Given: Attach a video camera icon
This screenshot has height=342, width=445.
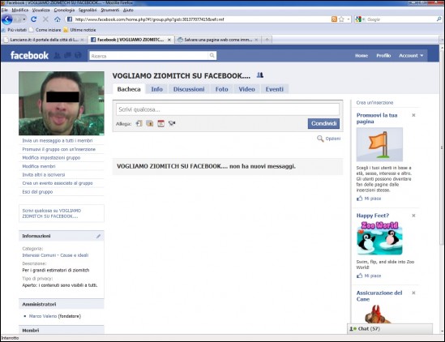Looking at the screenshot, I should click(172, 123).
